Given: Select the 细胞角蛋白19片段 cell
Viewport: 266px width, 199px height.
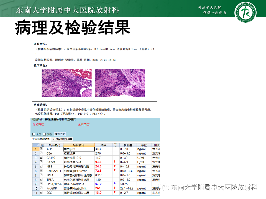Looking at the screenshot, I should coord(79,171).
